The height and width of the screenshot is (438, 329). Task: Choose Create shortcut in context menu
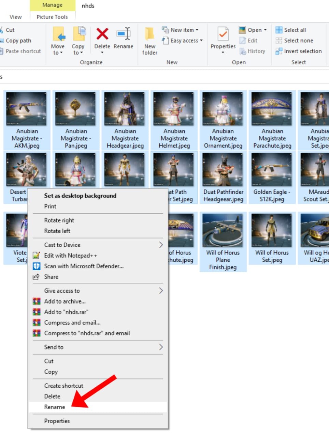coord(98,386)
